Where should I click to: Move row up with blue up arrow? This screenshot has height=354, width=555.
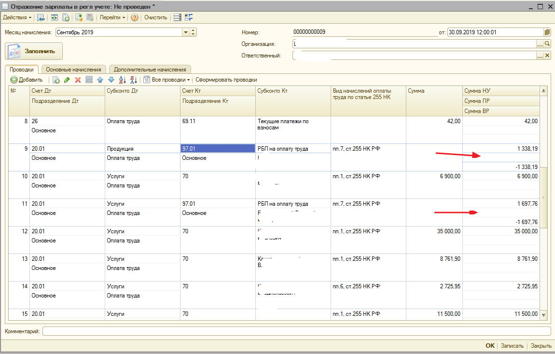point(100,80)
